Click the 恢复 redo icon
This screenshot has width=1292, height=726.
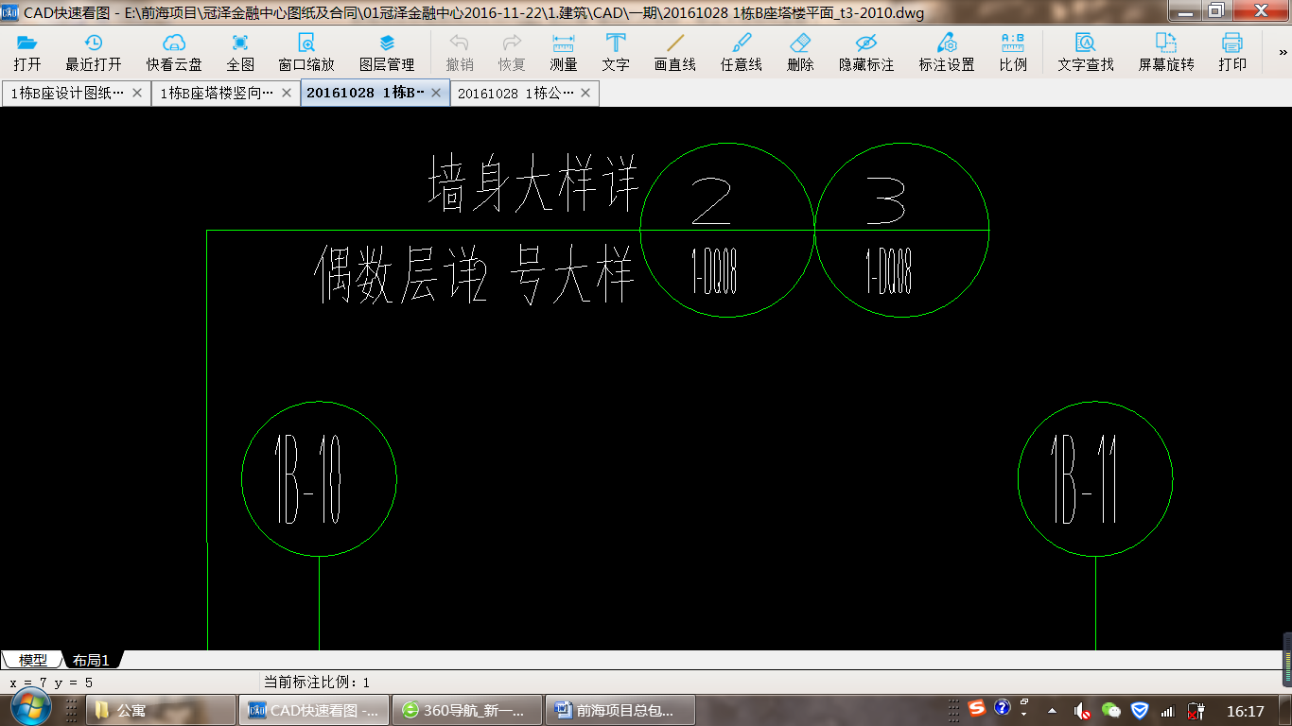(x=512, y=43)
